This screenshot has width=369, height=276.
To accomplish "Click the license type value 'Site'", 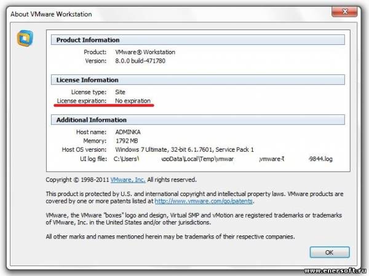I will coord(121,92).
